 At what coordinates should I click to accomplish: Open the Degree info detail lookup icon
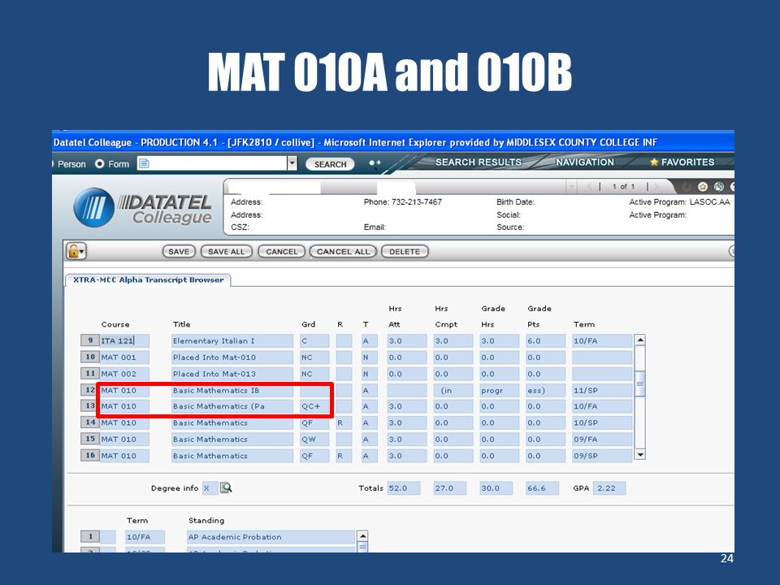point(226,487)
